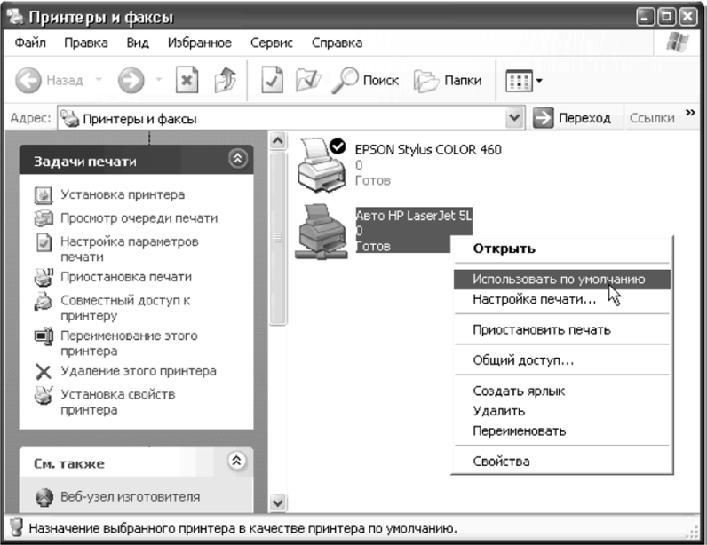
Task: Open the Избранное menu
Action: pyautogui.click(x=199, y=43)
